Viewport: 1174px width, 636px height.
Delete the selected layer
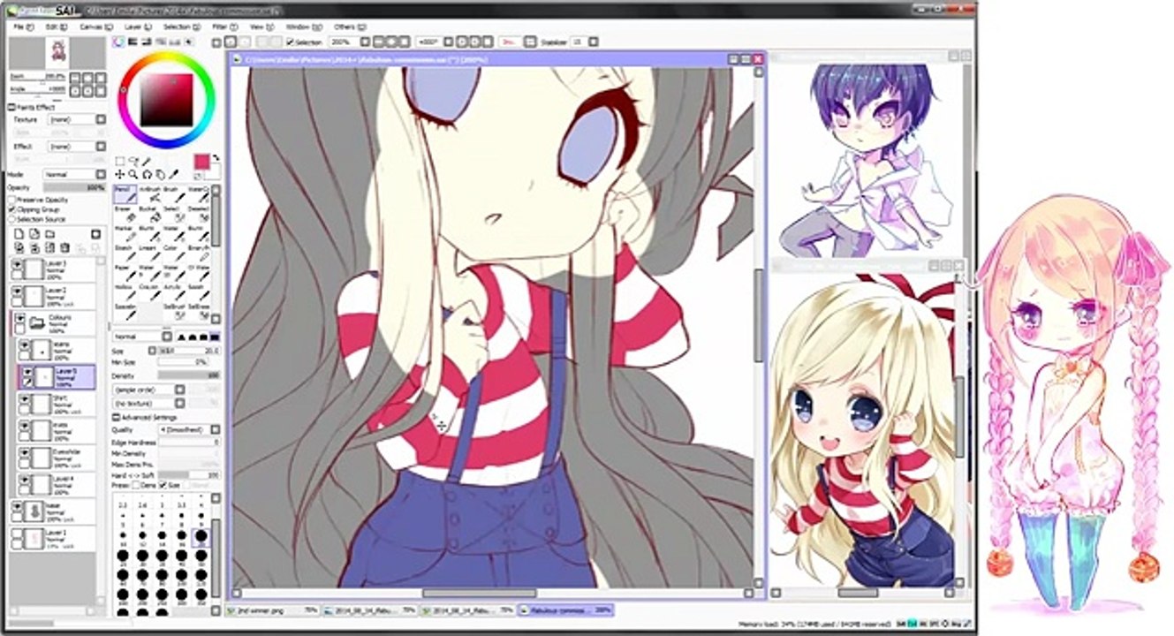point(64,248)
